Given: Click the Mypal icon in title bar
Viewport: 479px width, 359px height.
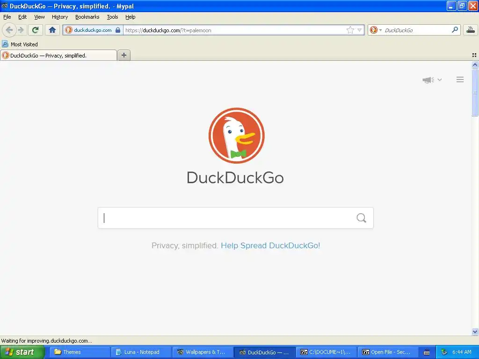Looking at the screenshot, I should point(5,6).
